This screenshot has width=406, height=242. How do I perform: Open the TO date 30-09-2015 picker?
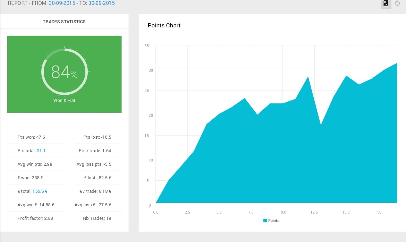(101, 3)
